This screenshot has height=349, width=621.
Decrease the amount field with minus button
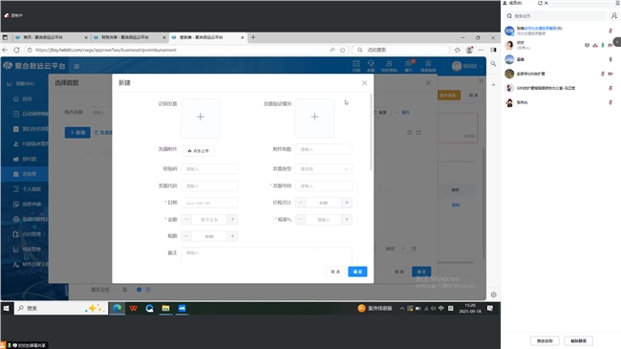(x=186, y=219)
